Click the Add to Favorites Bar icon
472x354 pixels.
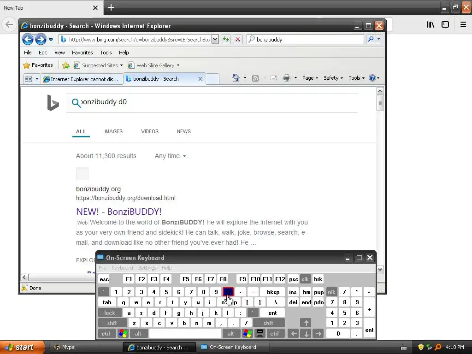point(65,65)
